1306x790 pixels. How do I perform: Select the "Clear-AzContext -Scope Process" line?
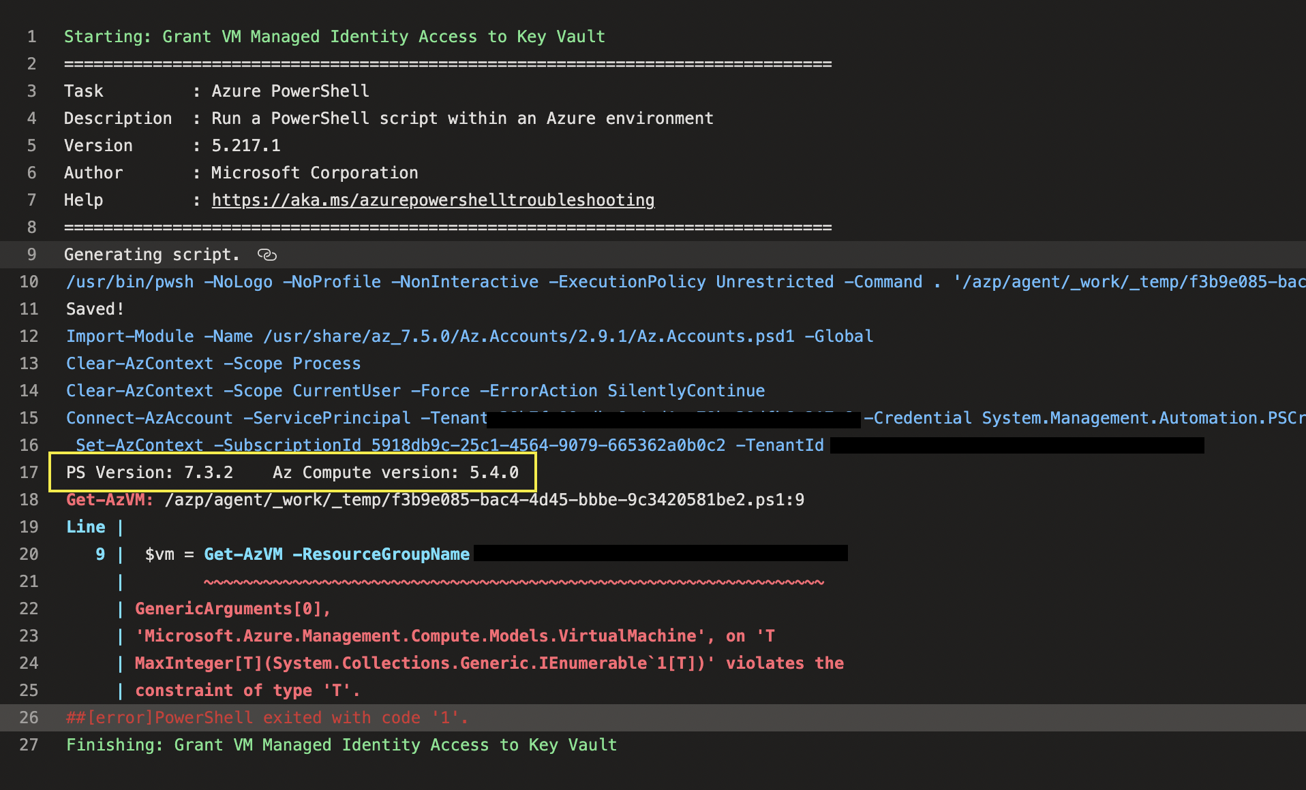213,363
